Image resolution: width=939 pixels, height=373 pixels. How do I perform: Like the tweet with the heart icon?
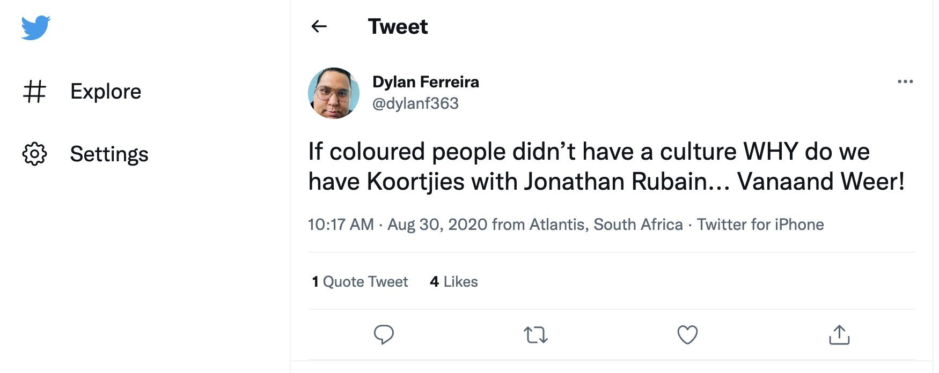[687, 334]
